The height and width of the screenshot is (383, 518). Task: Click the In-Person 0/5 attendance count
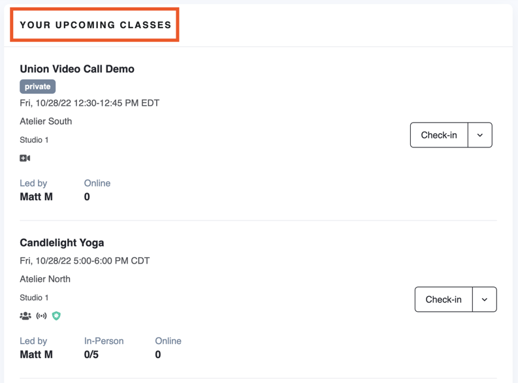click(91, 354)
